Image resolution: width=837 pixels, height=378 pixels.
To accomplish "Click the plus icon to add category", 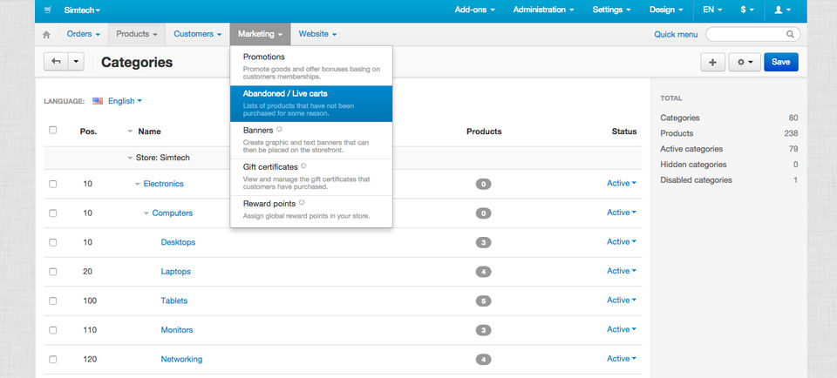I will point(712,62).
